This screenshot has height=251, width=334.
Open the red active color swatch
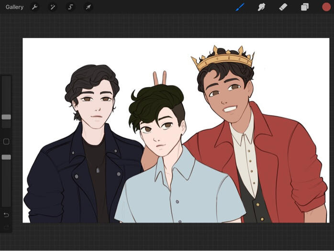click(326, 7)
